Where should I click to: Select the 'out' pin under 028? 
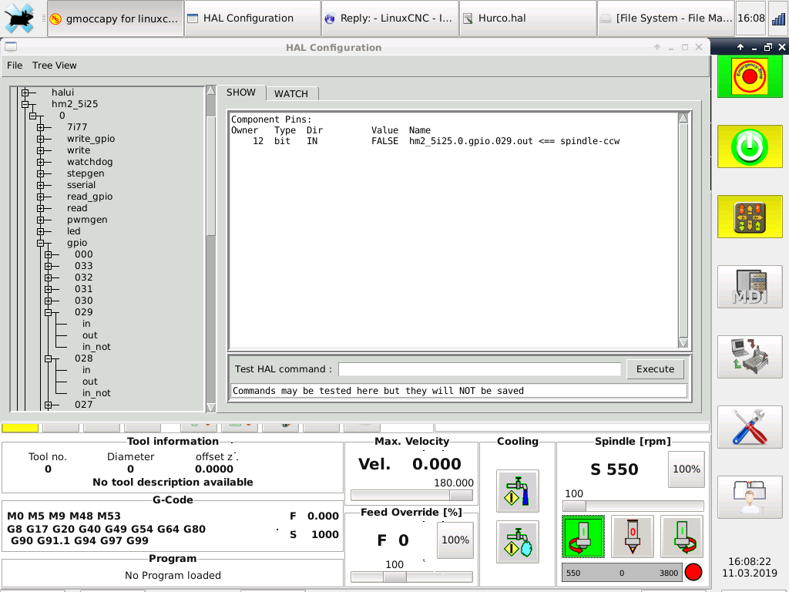point(90,382)
